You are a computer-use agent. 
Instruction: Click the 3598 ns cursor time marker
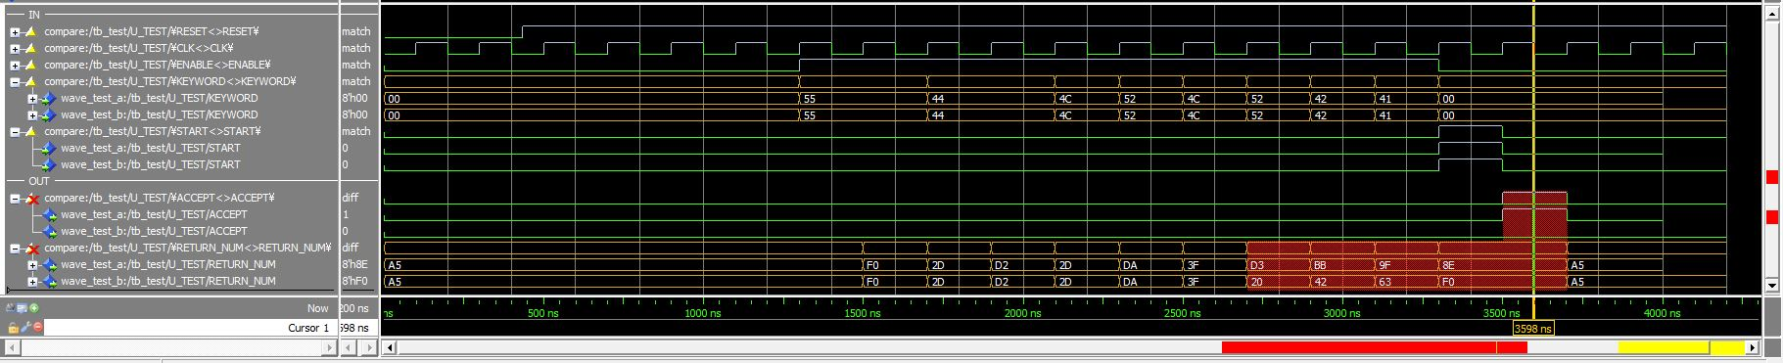(1533, 329)
